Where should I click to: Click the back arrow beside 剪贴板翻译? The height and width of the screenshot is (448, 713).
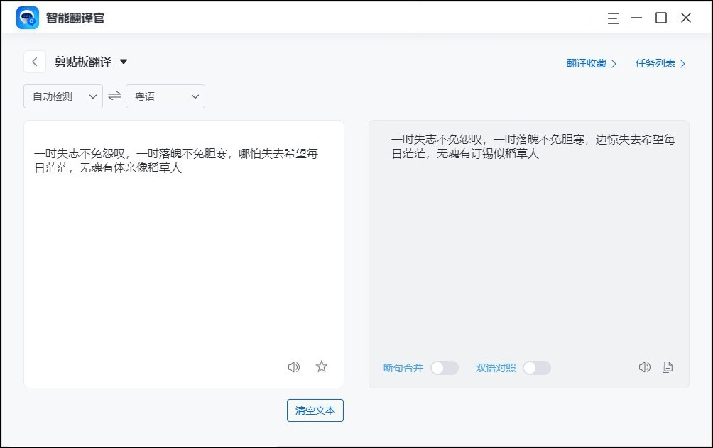pos(35,62)
